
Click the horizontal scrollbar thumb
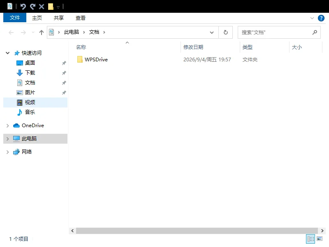pos(197,231)
